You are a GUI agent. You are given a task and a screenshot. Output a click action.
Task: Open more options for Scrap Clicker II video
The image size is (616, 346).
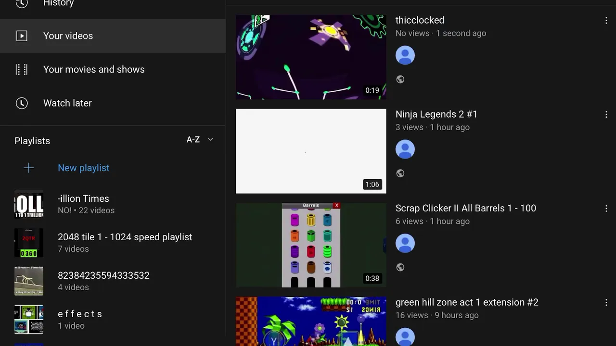click(x=606, y=209)
